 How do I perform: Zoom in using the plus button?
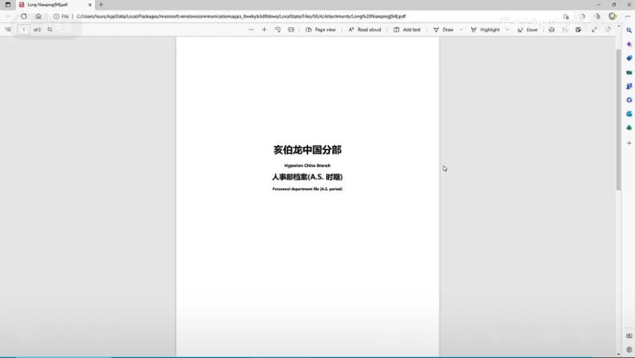click(x=264, y=30)
